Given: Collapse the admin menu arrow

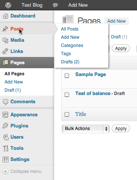Looking at the screenshot, I should coord(5,171).
